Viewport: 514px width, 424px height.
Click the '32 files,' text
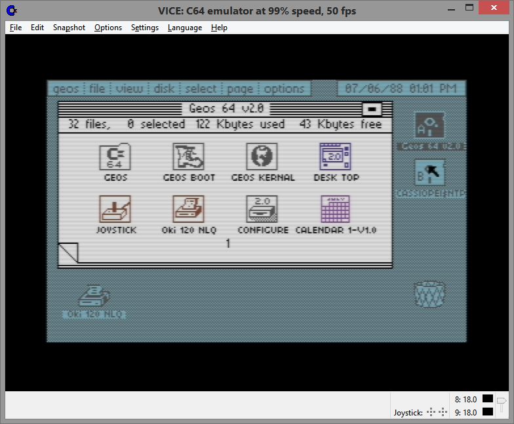point(89,124)
